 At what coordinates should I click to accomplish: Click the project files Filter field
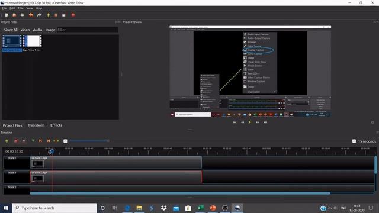88,30
